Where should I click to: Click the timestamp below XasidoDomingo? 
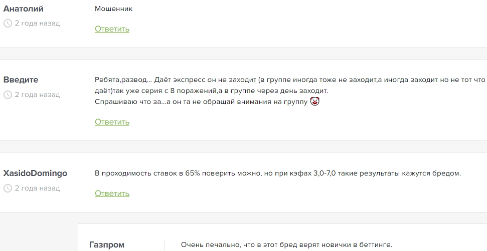[37, 188]
